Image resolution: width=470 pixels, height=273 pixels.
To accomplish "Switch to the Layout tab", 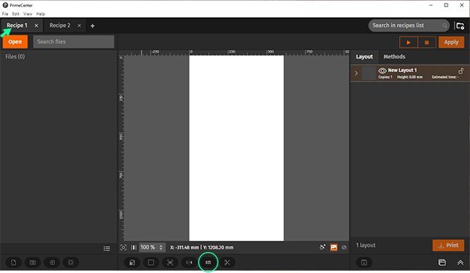I will [364, 56].
